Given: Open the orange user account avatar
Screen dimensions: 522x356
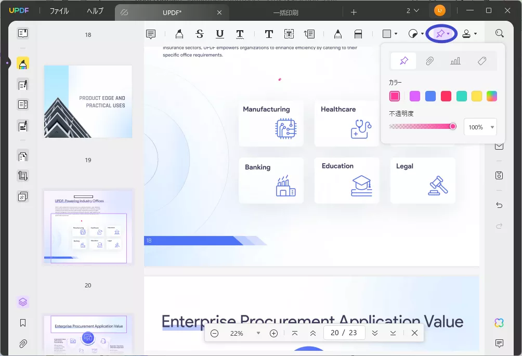Looking at the screenshot, I should coord(440,10).
